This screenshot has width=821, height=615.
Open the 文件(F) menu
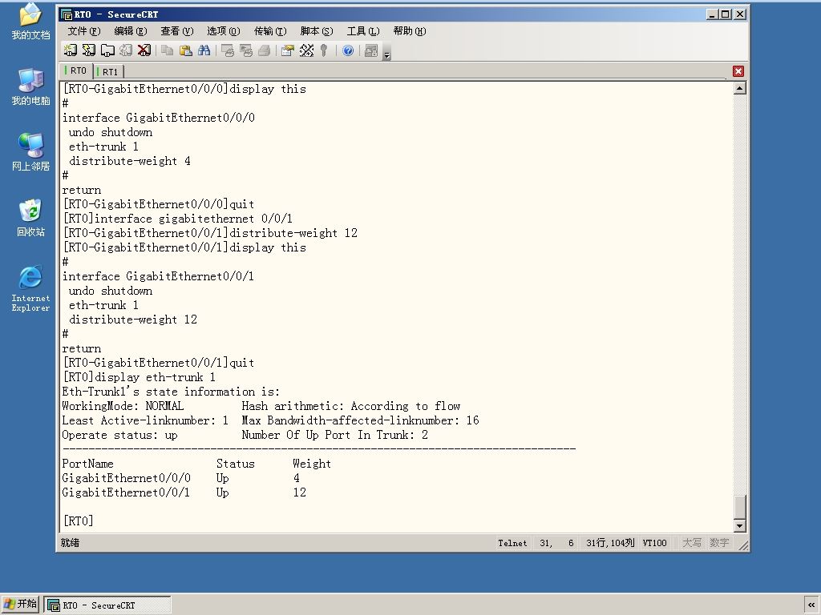point(83,31)
